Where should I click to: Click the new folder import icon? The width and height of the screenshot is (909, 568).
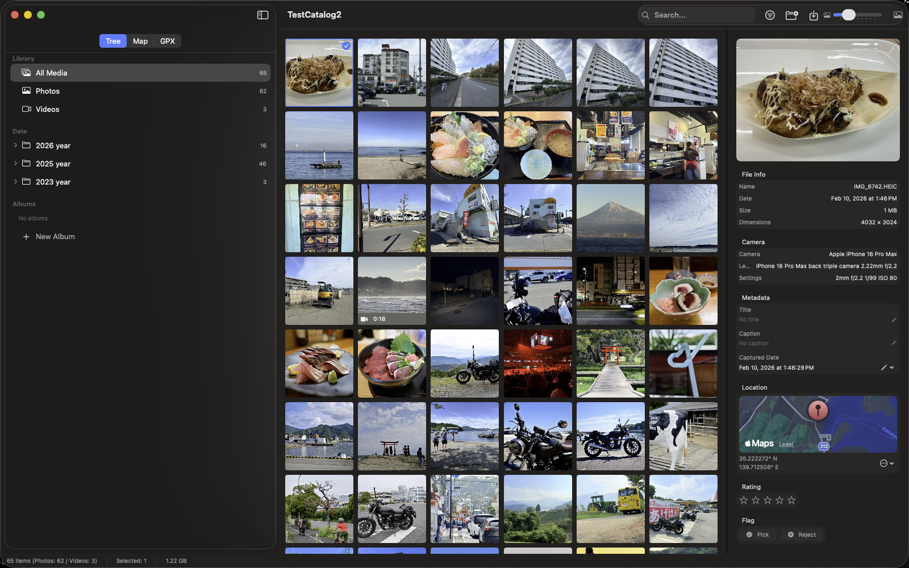(x=791, y=15)
